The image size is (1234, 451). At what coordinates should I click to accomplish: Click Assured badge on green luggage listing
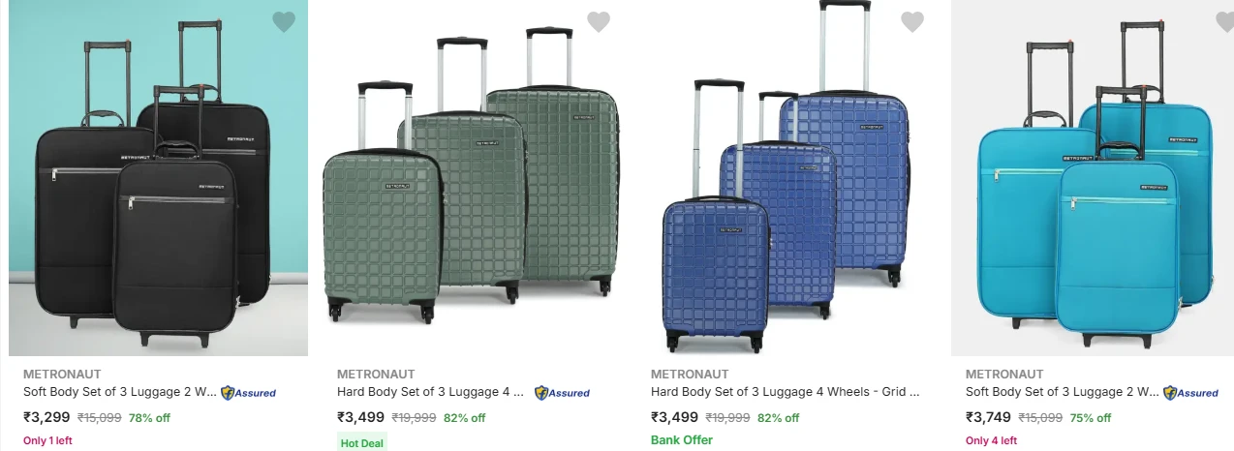(x=563, y=393)
